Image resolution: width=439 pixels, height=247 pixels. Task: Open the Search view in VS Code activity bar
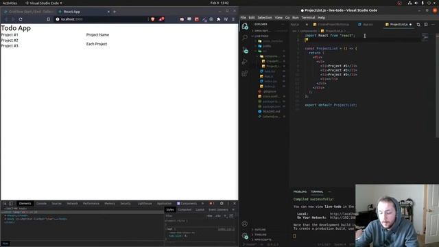[245, 37]
